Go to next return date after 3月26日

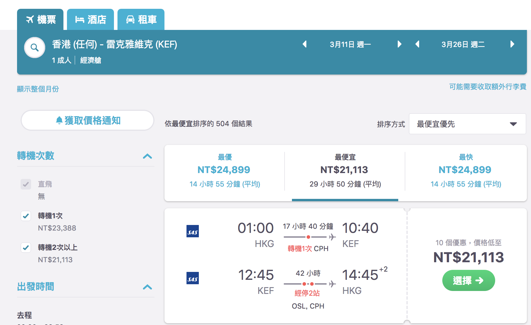[512, 44]
